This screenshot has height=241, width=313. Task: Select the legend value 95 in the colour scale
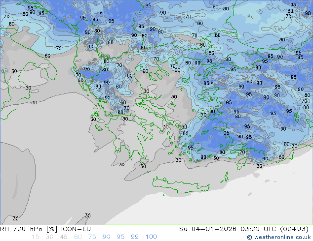120,237
